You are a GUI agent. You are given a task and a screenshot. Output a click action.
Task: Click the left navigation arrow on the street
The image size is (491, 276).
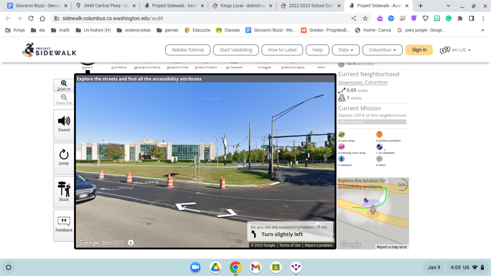(186, 206)
